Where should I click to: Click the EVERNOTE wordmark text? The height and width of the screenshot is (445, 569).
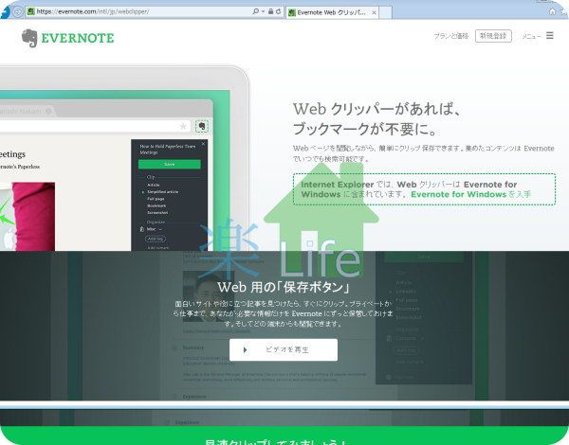(78, 38)
